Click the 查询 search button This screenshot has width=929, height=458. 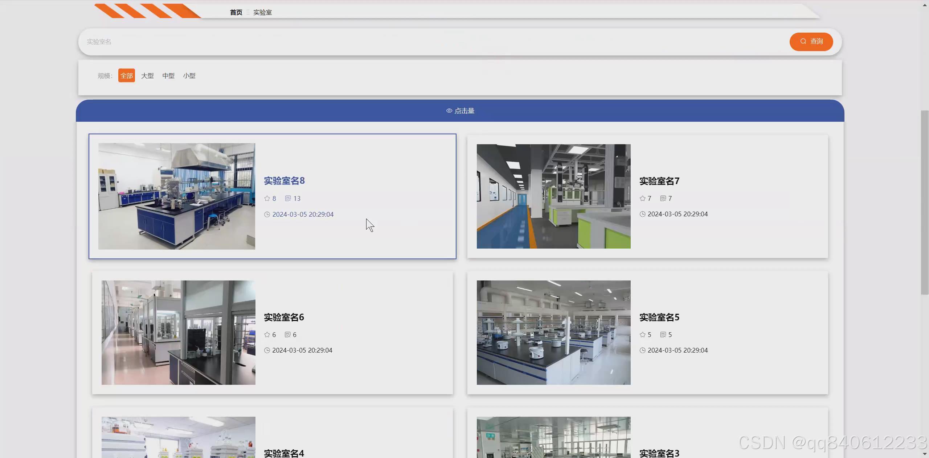pyautogui.click(x=811, y=42)
